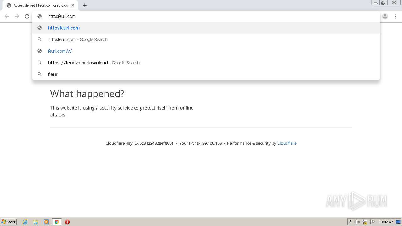Click the red Opera-style taskbar icon
The image size is (402, 226).
pyautogui.click(x=67, y=222)
